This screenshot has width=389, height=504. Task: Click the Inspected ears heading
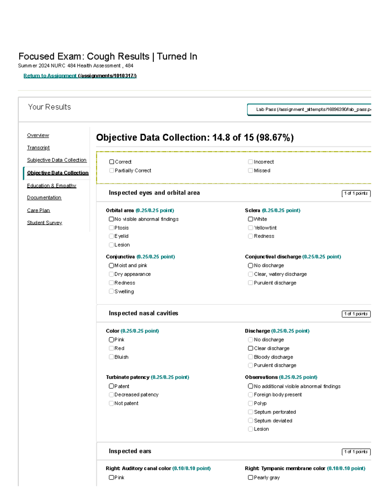[x=130, y=451]
